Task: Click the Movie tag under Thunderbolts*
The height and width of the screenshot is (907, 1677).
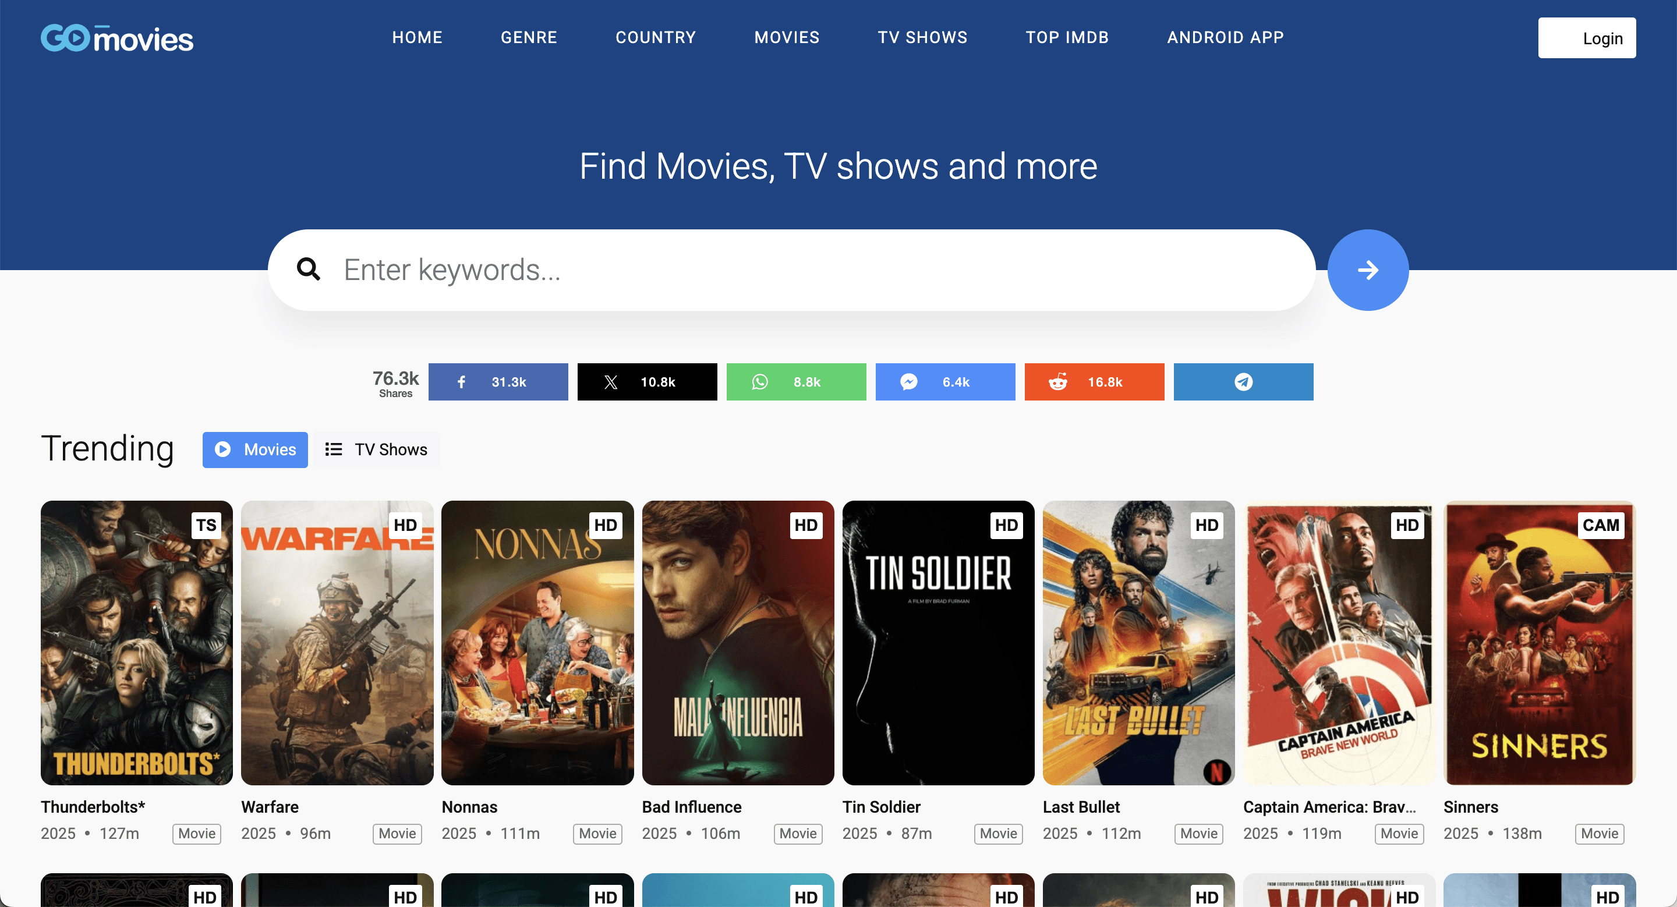Action: (x=197, y=834)
